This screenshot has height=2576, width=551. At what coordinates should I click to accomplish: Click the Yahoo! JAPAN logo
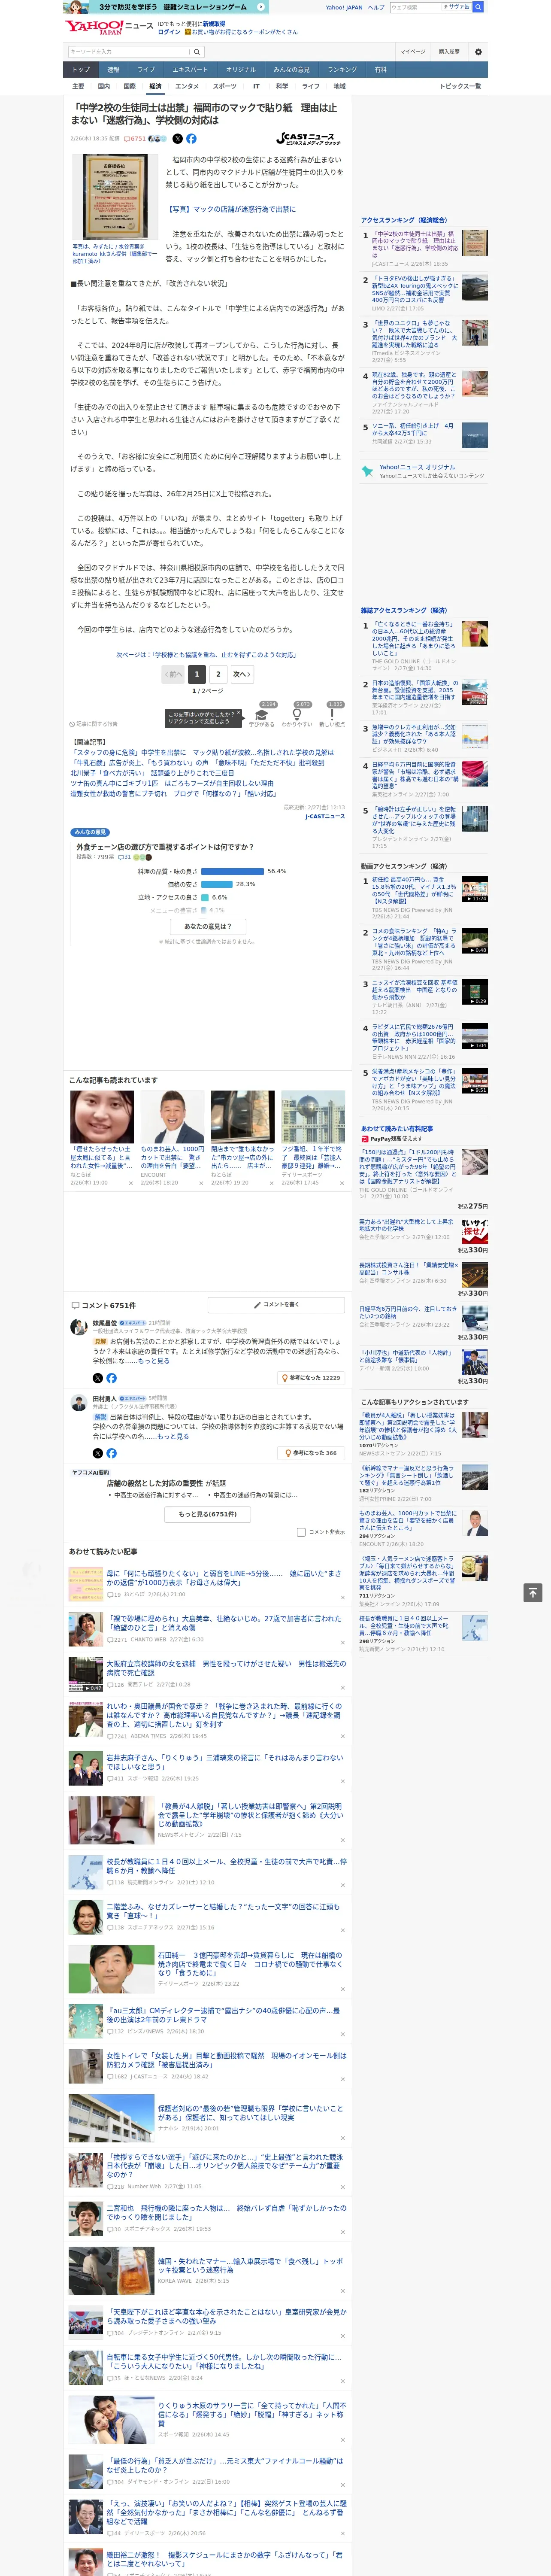(x=94, y=28)
